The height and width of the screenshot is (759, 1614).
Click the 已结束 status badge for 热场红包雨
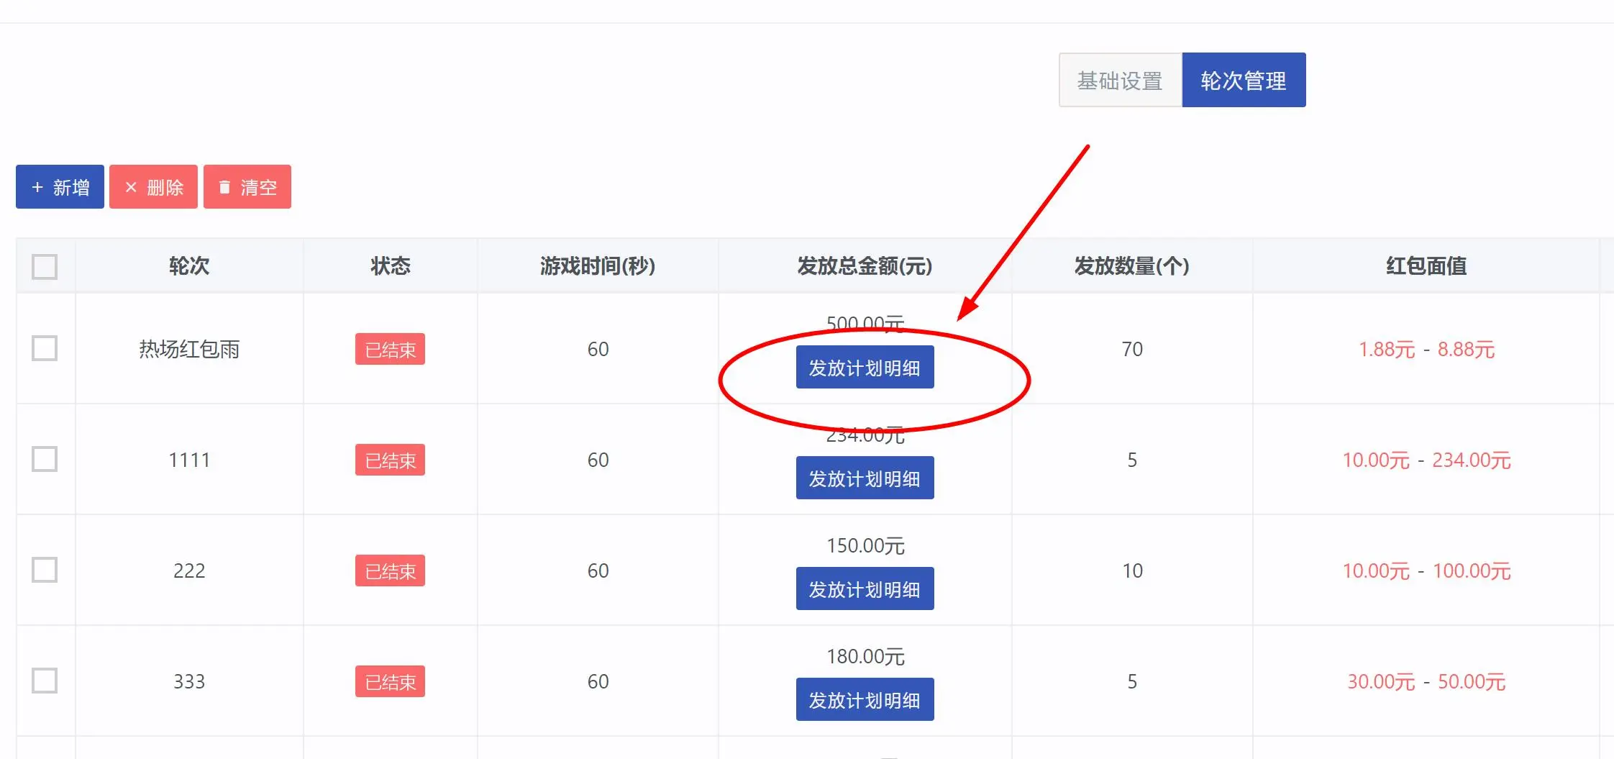coord(390,350)
